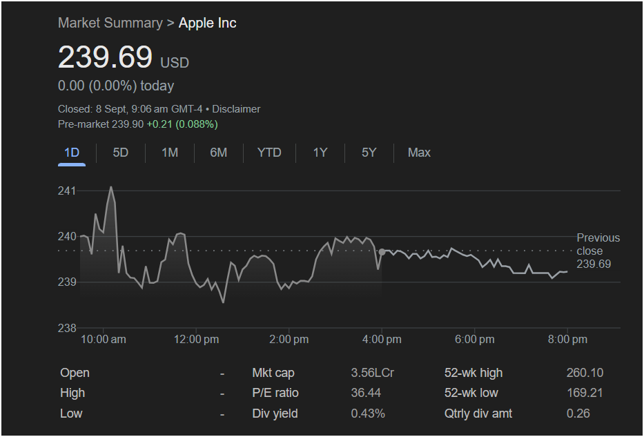
Task: Click the '52-wk low' label
Action: [x=471, y=393]
